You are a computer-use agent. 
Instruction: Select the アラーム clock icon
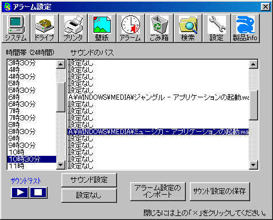pyautogui.click(x=131, y=28)
